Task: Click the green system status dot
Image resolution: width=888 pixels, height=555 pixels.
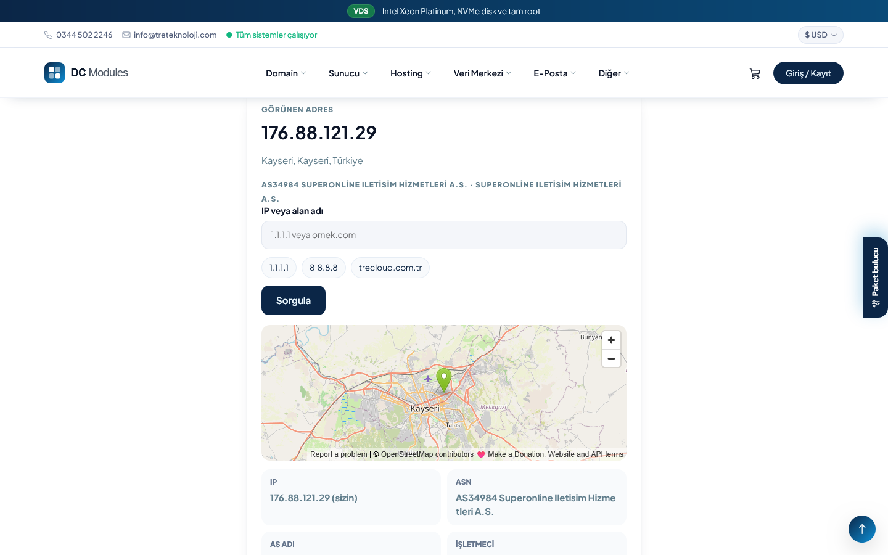Action: point(229,35)
